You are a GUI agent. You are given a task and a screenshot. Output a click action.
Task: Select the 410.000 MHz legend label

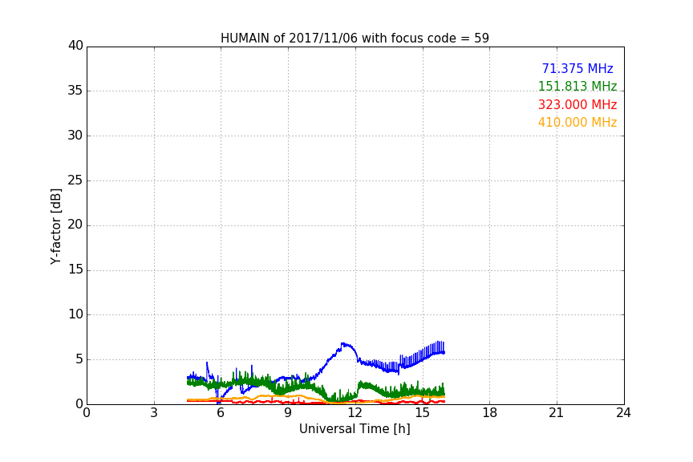577,123
